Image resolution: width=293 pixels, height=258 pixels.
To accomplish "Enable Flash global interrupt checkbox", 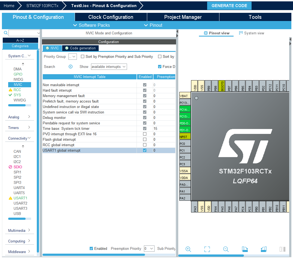I will [x=145, y=139].
